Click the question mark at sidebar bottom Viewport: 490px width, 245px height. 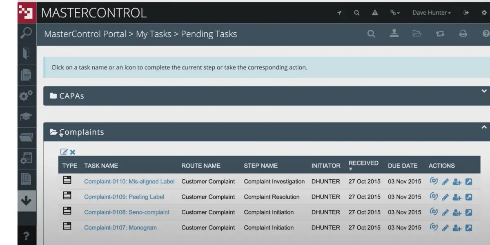26,236
